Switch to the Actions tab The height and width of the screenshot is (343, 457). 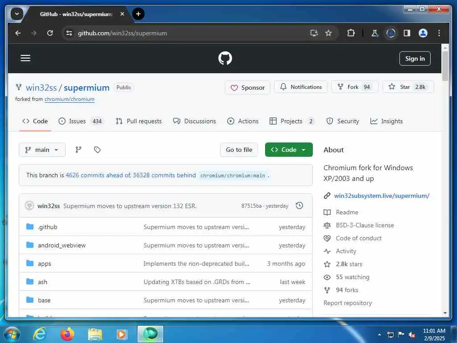(243, 121)
